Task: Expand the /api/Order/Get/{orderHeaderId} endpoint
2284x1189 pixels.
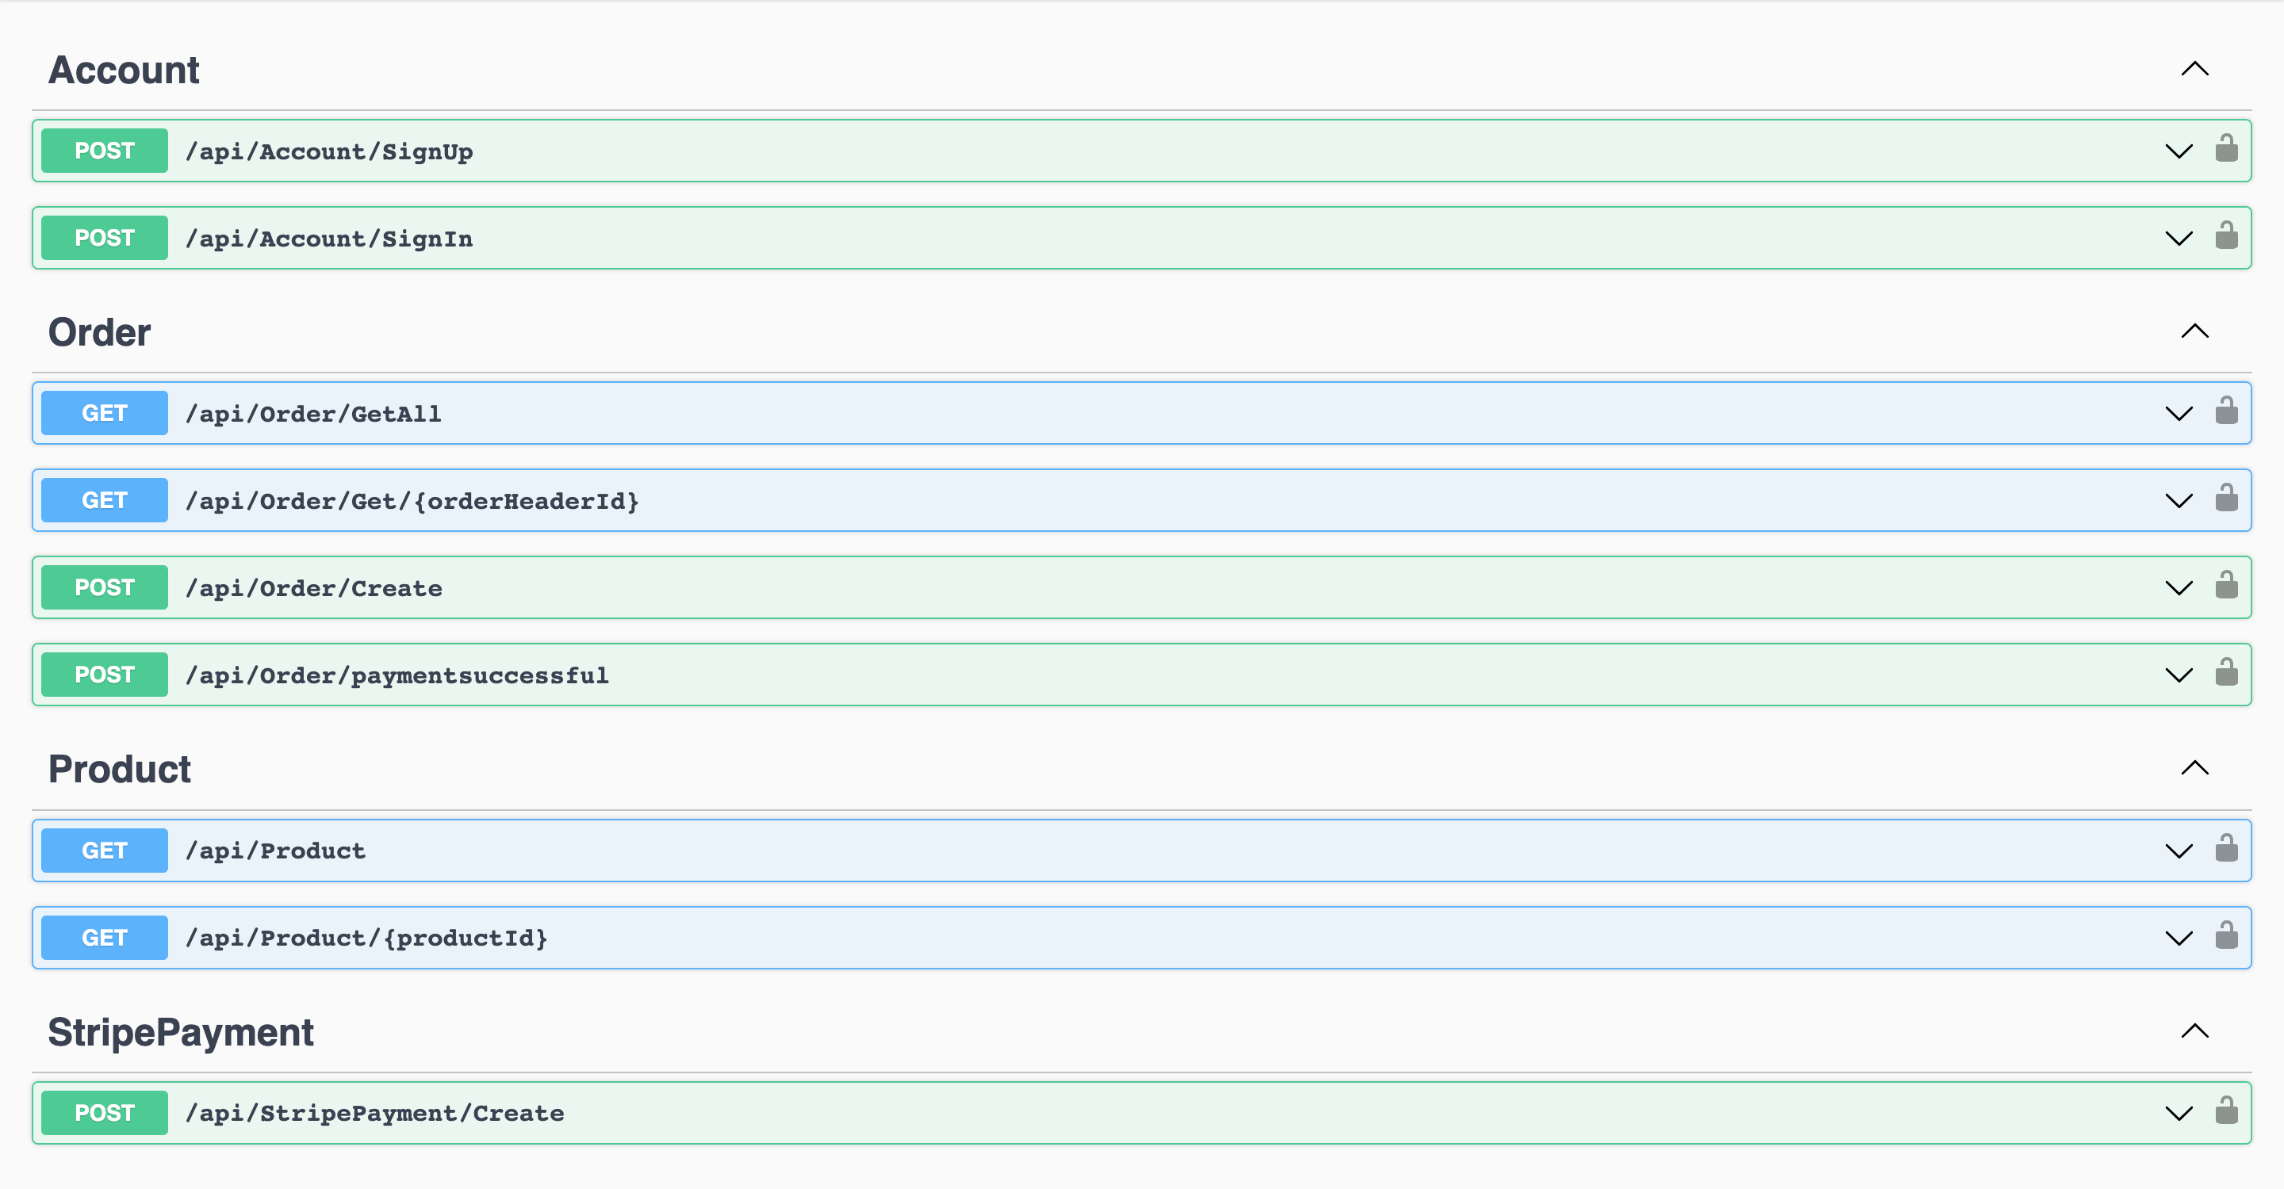Action: click(x=2179, y=499)
